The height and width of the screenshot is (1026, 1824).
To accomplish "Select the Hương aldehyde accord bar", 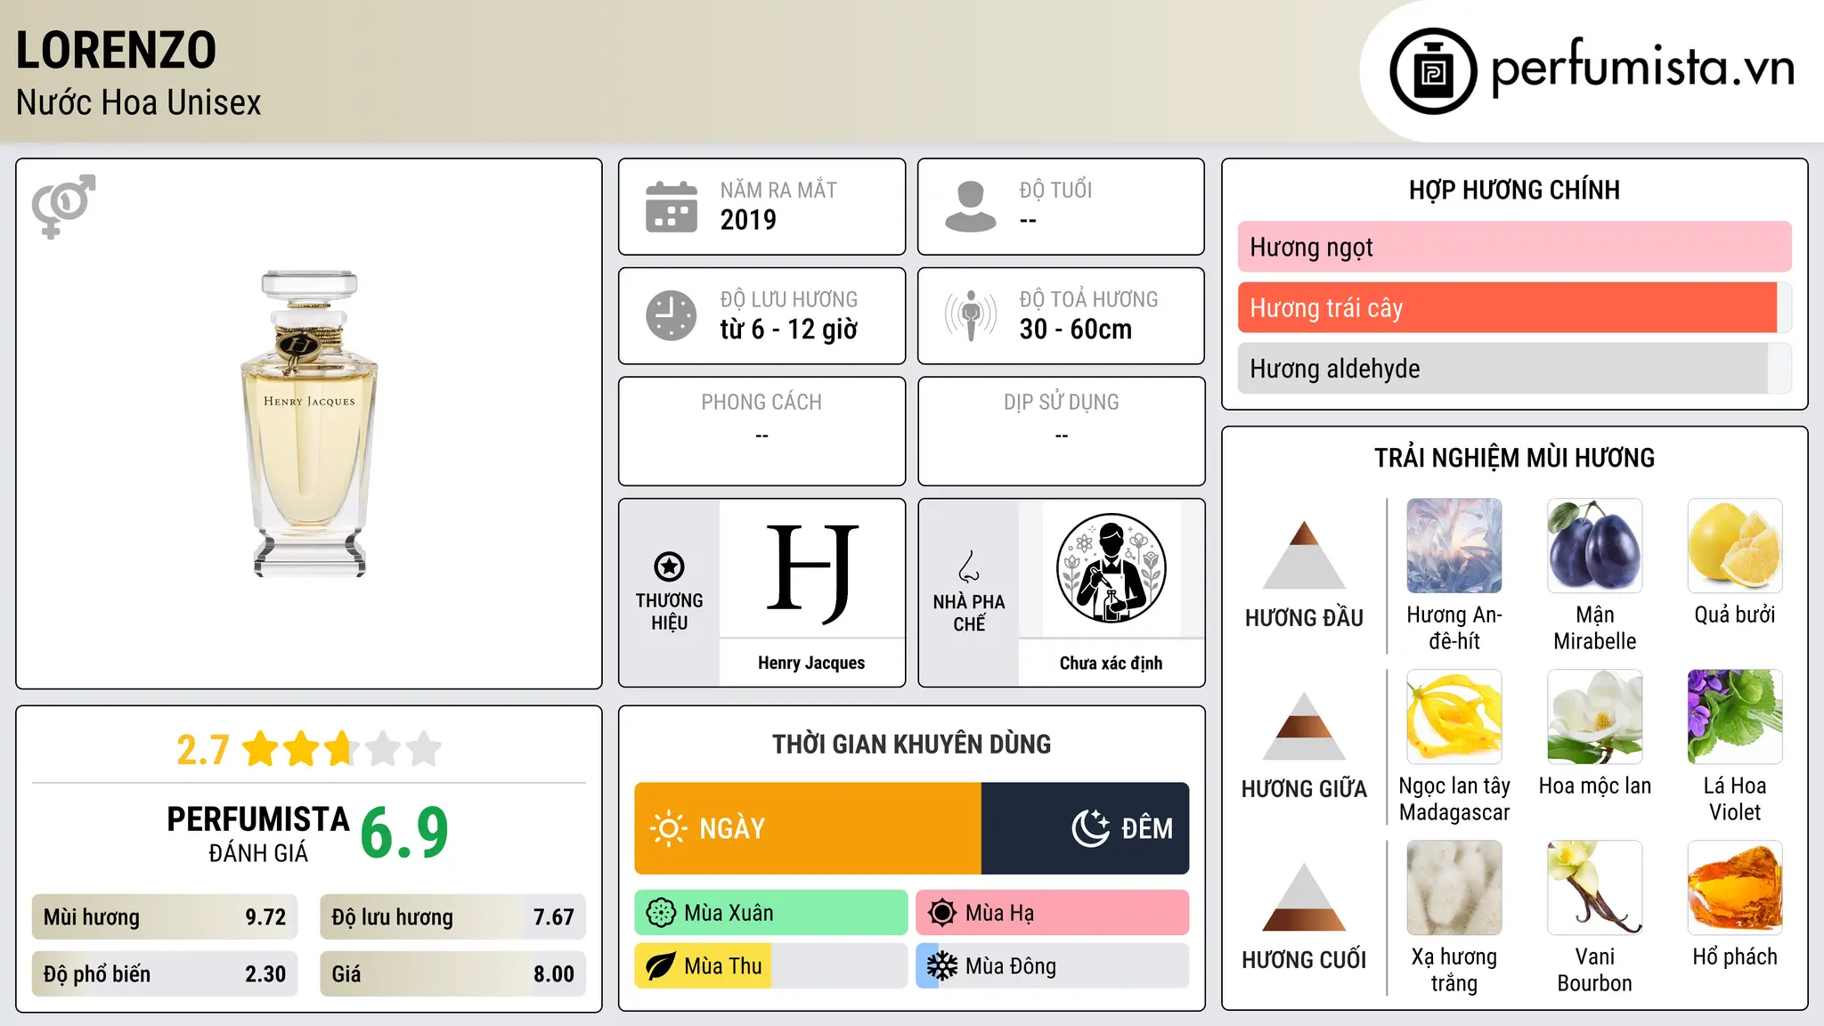I will pos(1514,369).
